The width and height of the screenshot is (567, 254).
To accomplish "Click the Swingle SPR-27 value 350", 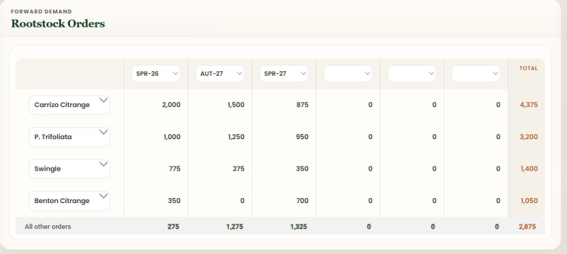I will click(302, 169).
